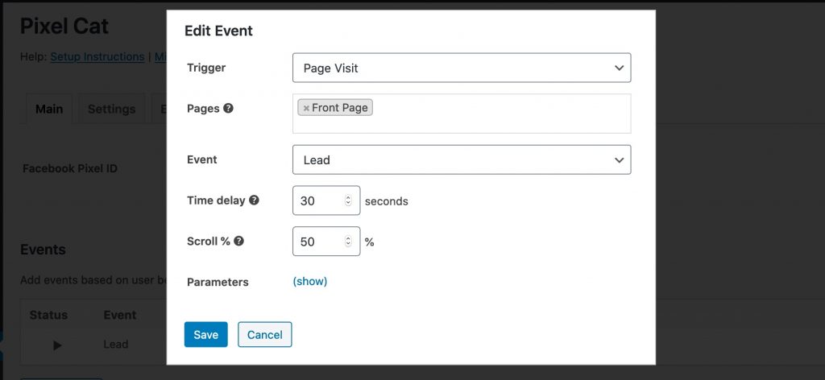Open the Event dropdown showing Lead
The width and height of the screenshot is (825, 380).
pos(461,160)
